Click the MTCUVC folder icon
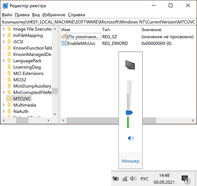The width and height of the screenshot is (197, 186). pos(9,99)
